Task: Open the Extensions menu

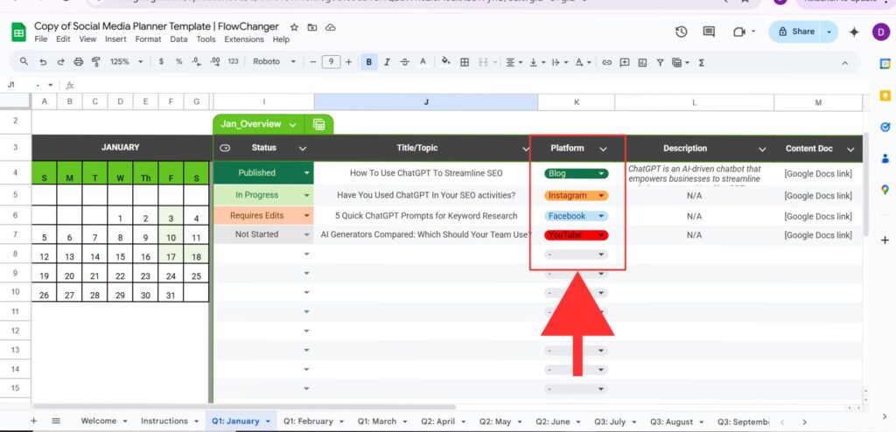Action: pyautogui.click(x=244, y=39)
